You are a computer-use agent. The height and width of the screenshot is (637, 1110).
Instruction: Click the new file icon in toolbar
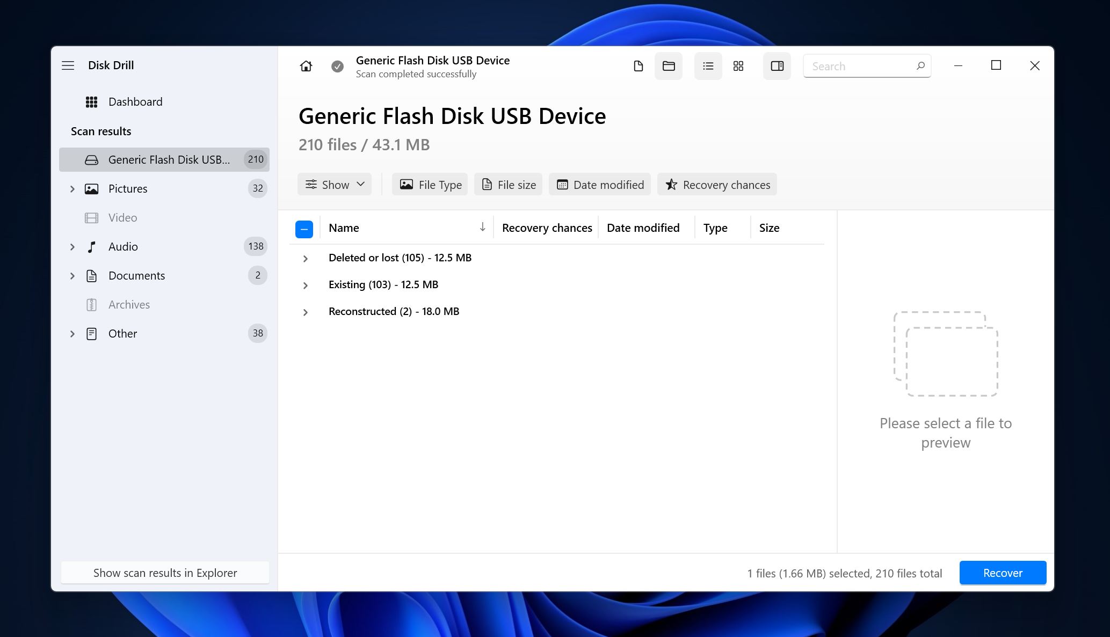(x=636, y=65)
